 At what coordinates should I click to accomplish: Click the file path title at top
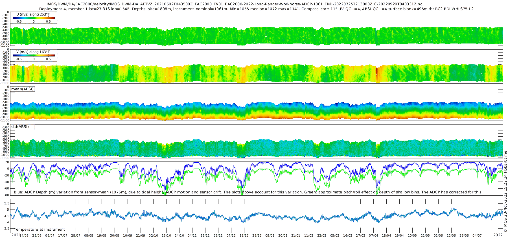click(x=234, y=4)
